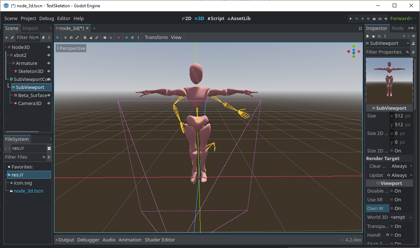This screenshot has height=248, width=420.
Task: Open the Perspective view menu
Action: (71, 48)
